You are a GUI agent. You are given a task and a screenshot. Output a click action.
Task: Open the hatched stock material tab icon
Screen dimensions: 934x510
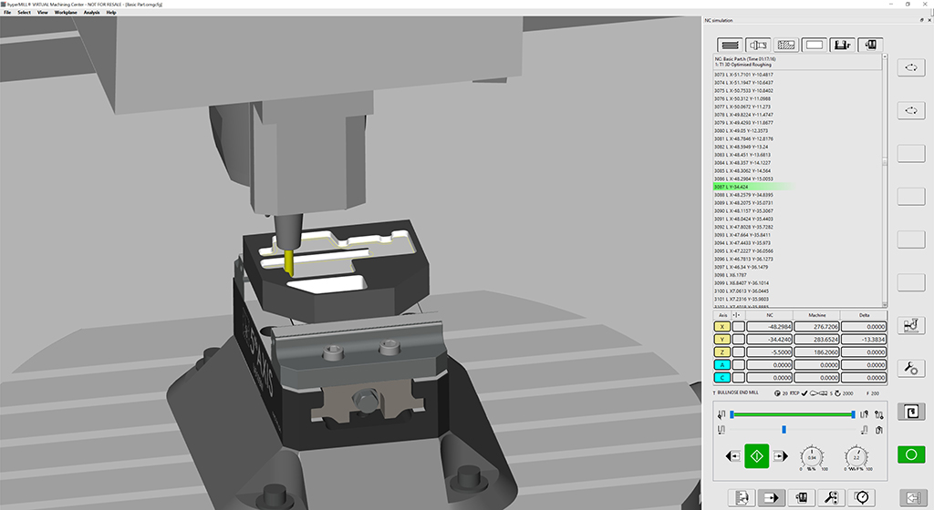tap(786, 46)
